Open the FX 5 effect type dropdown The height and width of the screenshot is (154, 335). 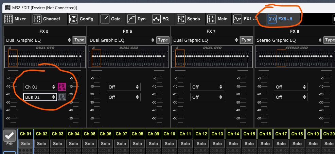tap(38, 40)
